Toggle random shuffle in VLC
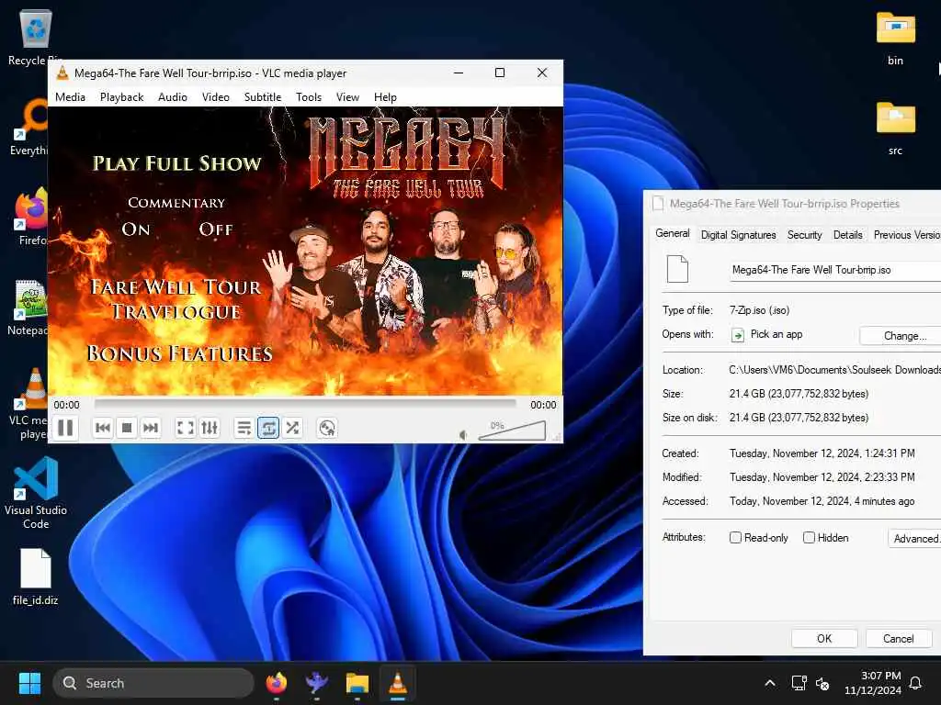This screenshot has height=705, width=941. 292,428
